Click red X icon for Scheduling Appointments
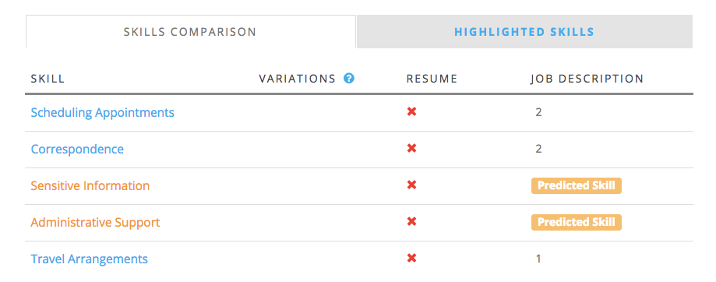 coord(411,112)
